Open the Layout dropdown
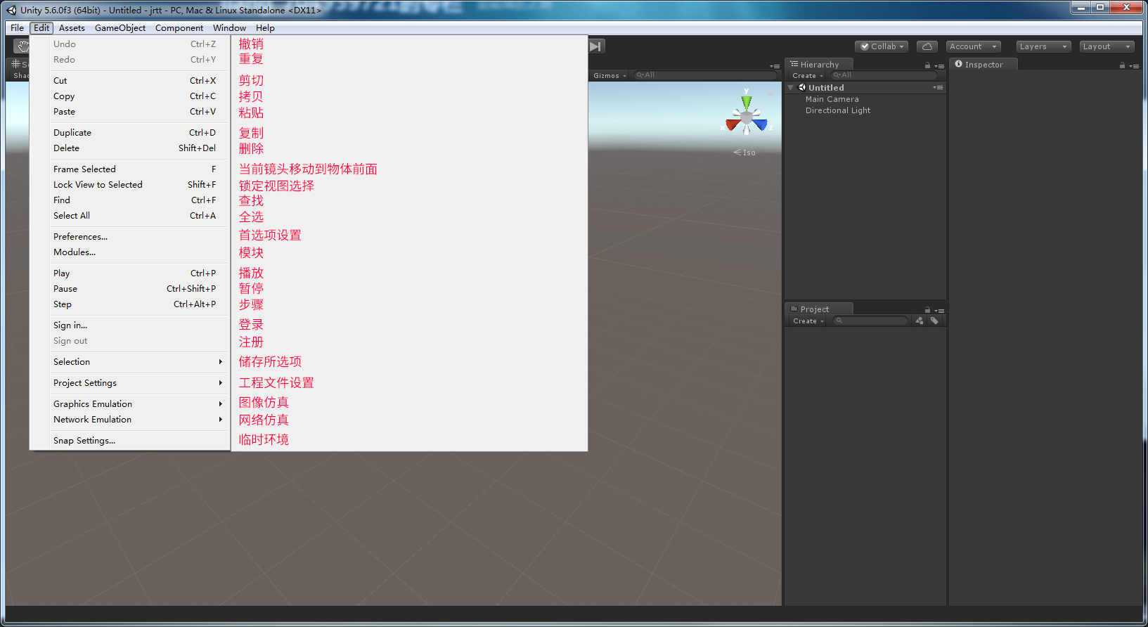Screen dimensions: 1148x627 coord(1107,46)
